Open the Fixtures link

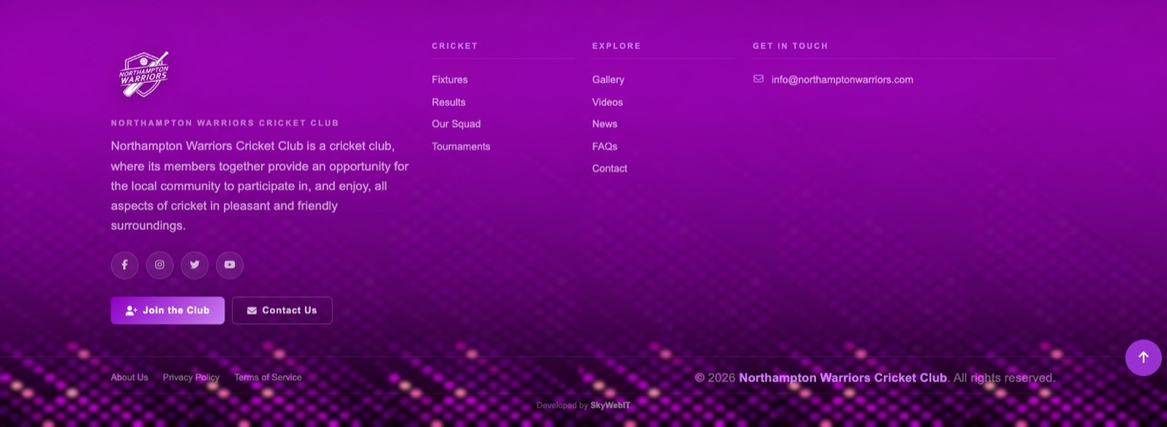(x=449, y=80)
